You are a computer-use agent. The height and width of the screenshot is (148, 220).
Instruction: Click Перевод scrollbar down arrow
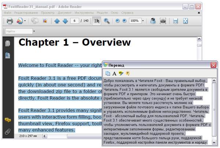click(214, 143)
